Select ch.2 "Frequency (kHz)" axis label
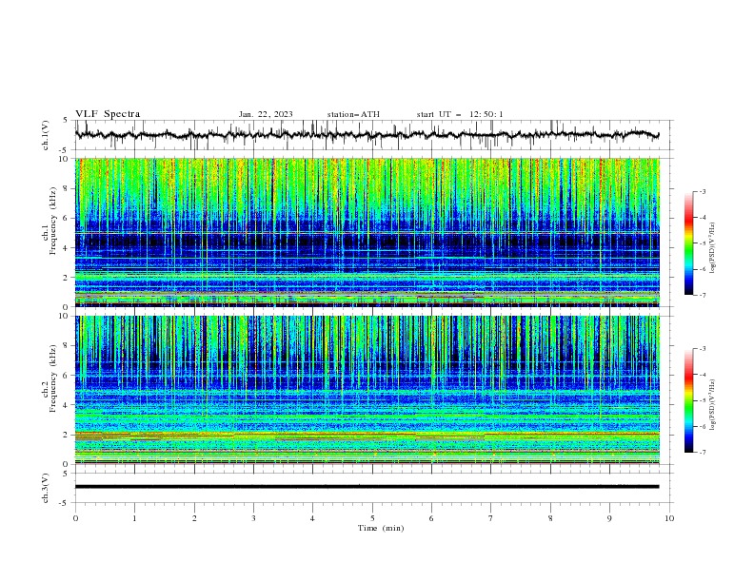Screen dimensions: 754x582 tap(53, 378)
